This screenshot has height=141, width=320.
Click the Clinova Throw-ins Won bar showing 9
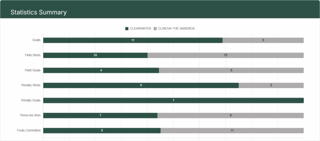click(x=230, y=115)
